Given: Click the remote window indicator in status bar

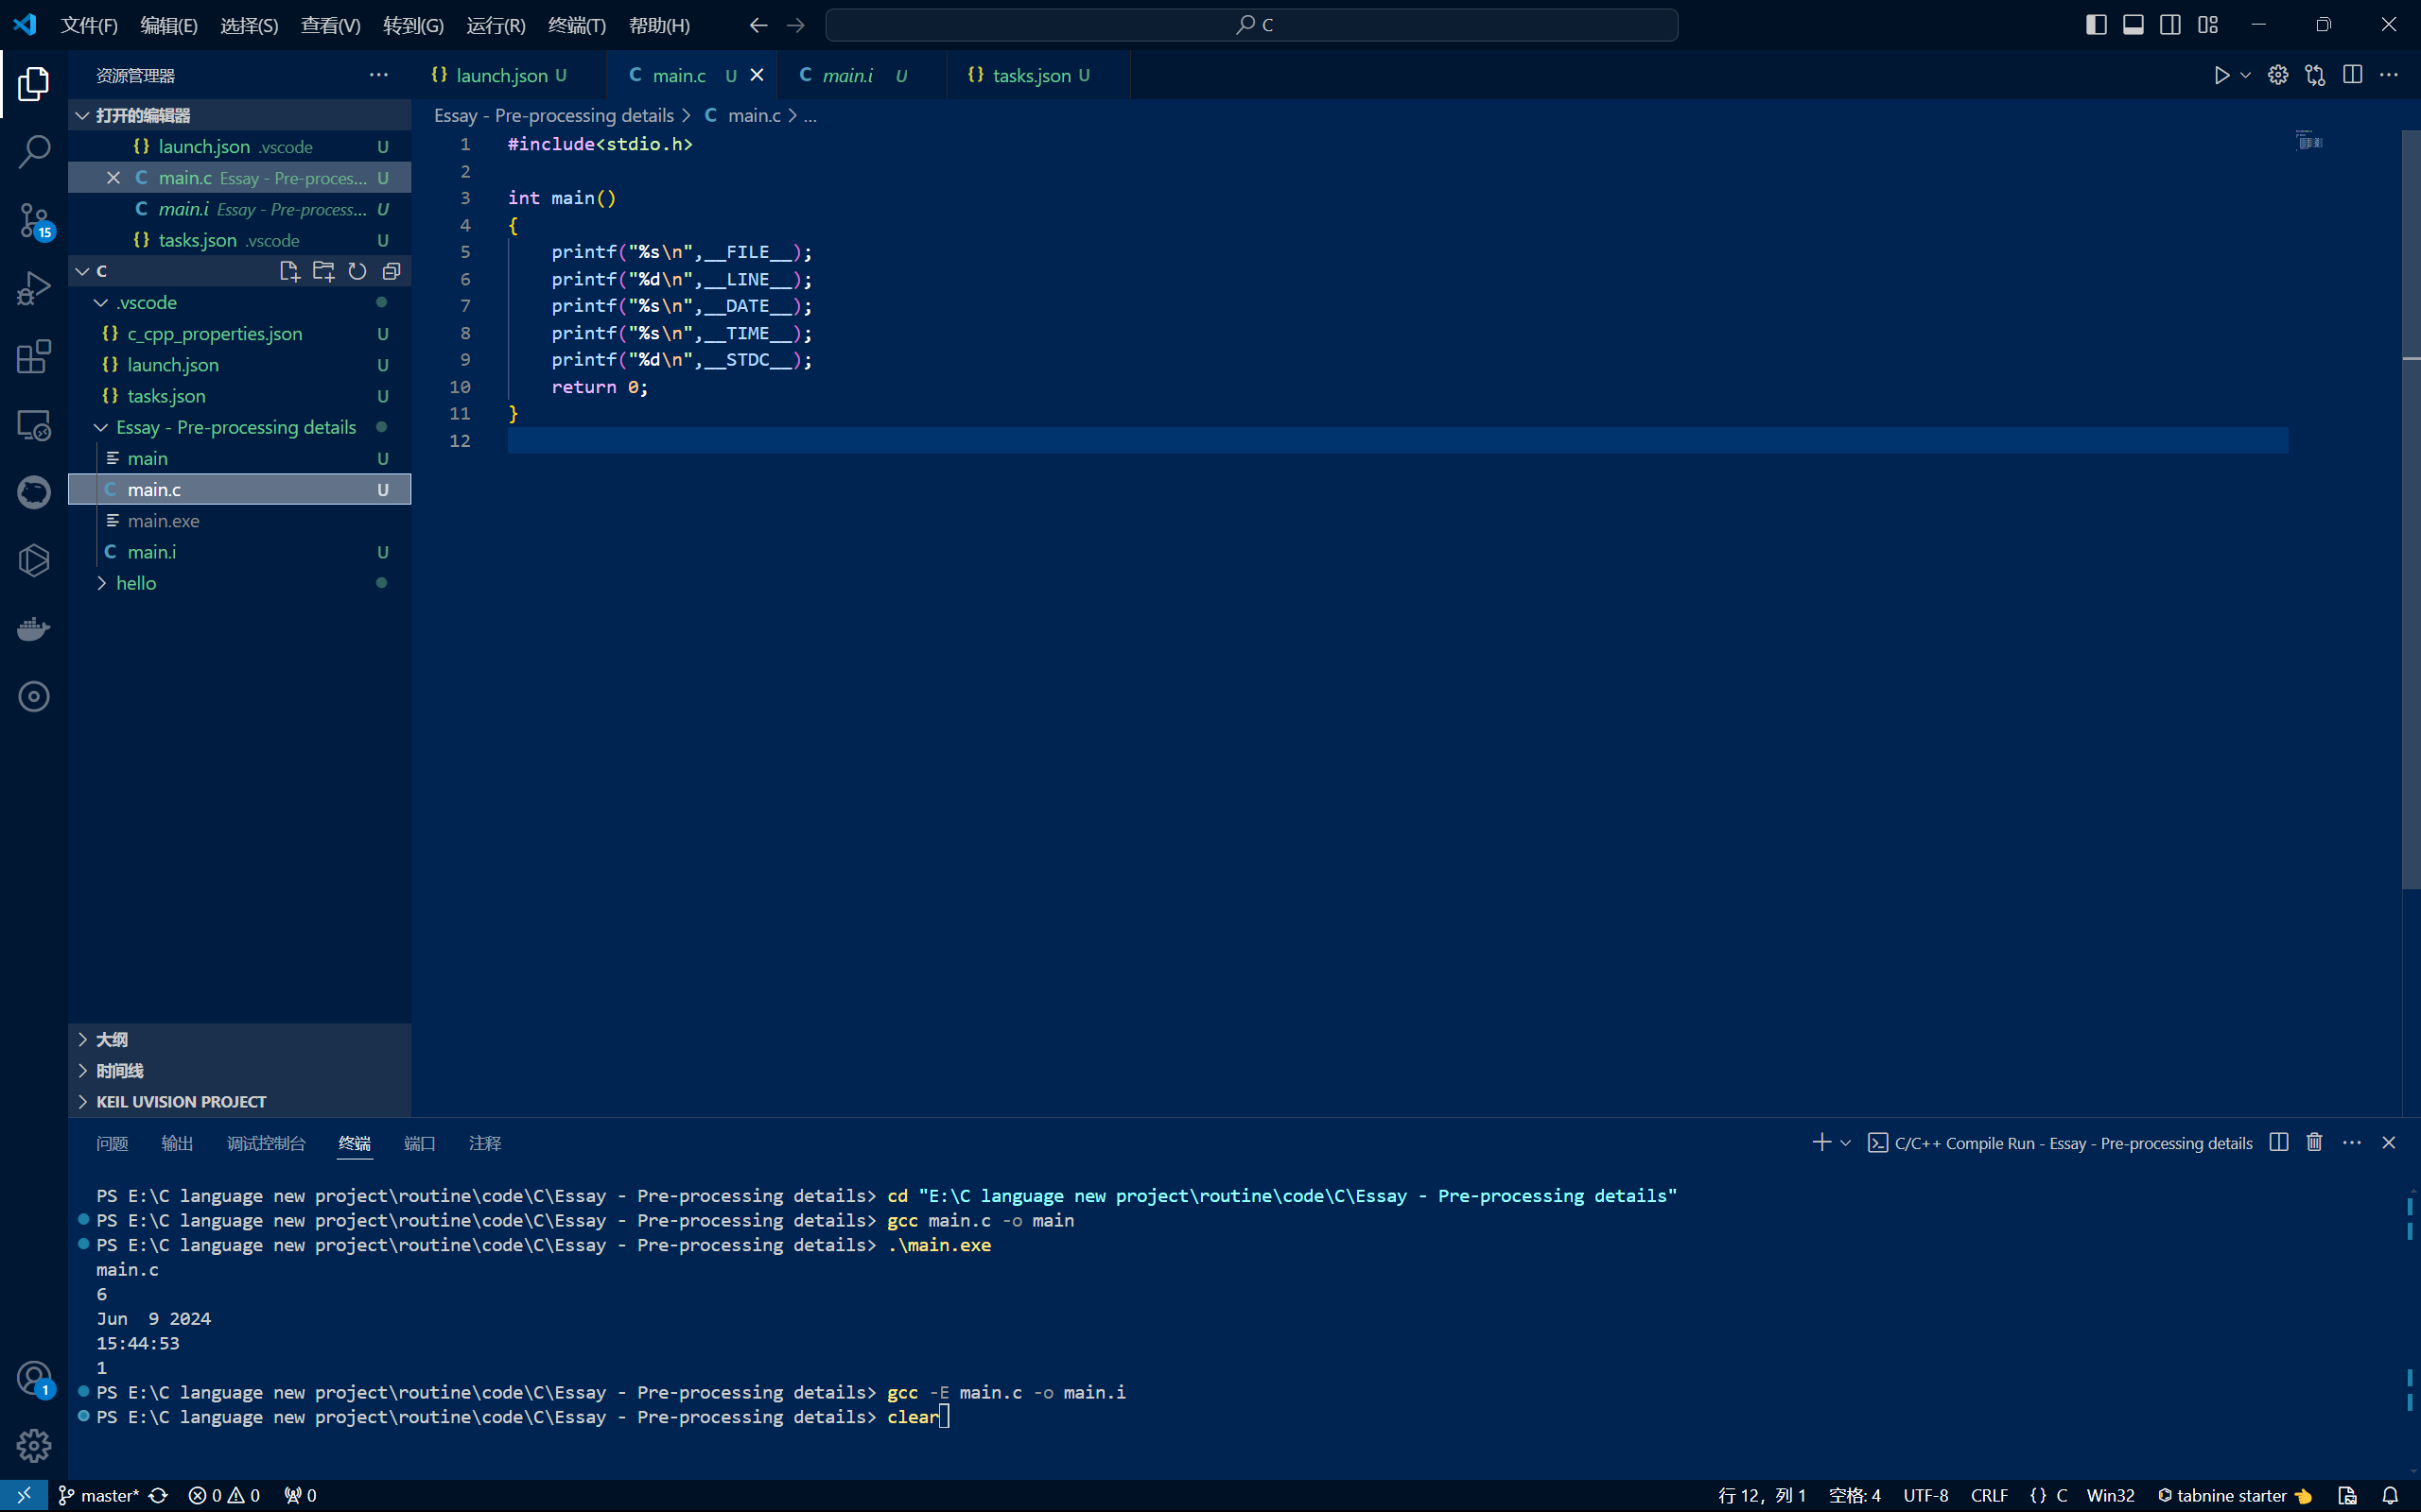Looking at the screenshot, I should click(24, 1495).
